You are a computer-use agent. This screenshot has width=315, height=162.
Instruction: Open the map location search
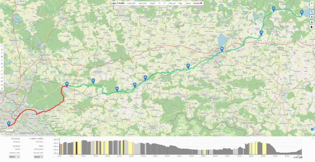coord(312,12)
